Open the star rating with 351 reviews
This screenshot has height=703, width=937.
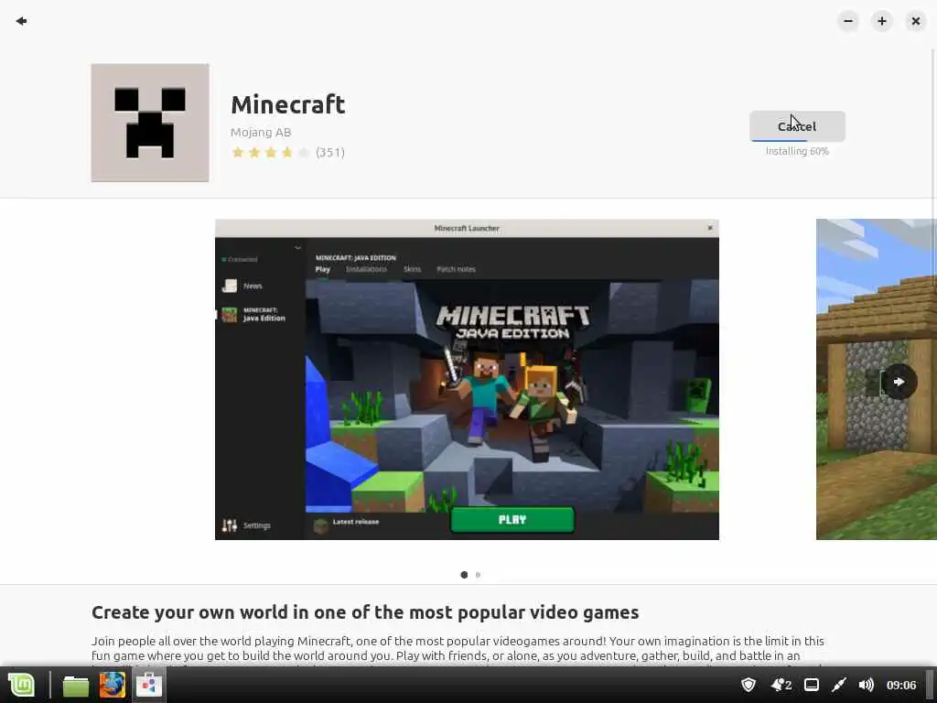tap(288, 153)
